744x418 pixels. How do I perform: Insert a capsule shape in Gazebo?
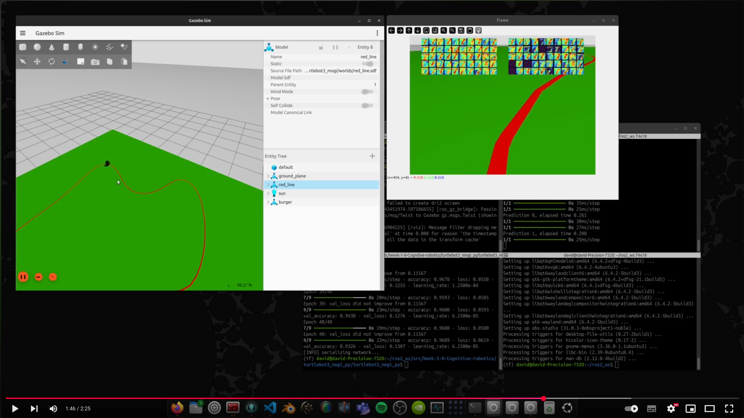pos(81,47)
